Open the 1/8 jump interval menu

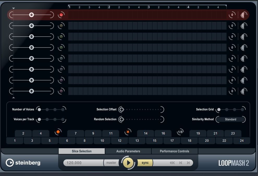tap(180, 132)
